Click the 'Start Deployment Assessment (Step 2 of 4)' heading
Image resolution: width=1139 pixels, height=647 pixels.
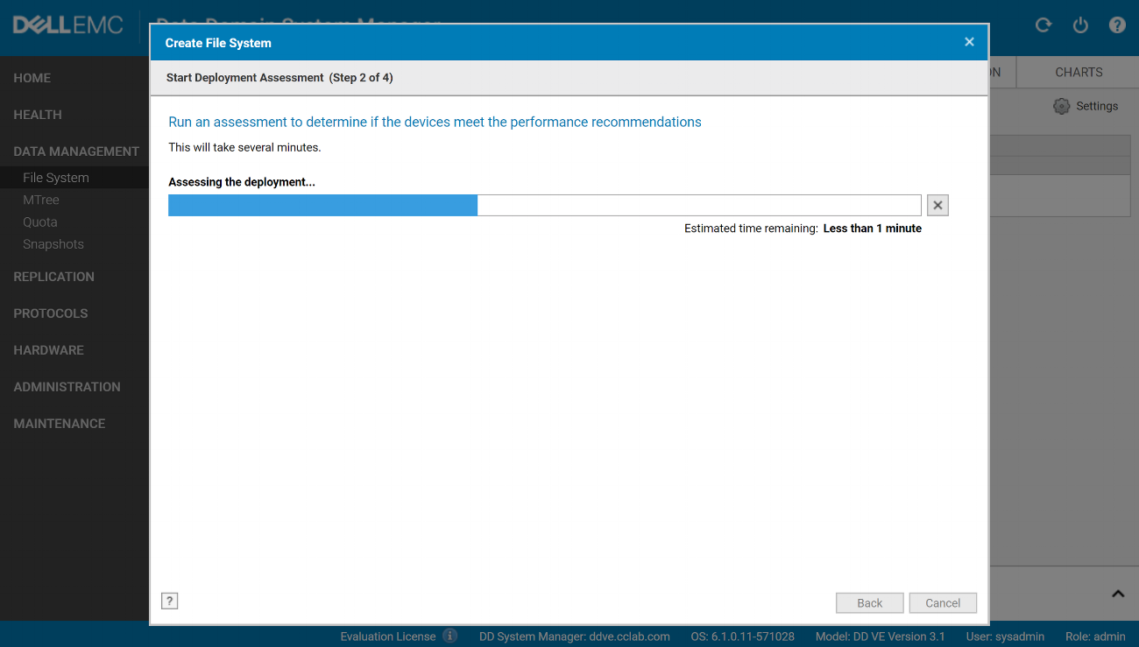pos(279,78)
